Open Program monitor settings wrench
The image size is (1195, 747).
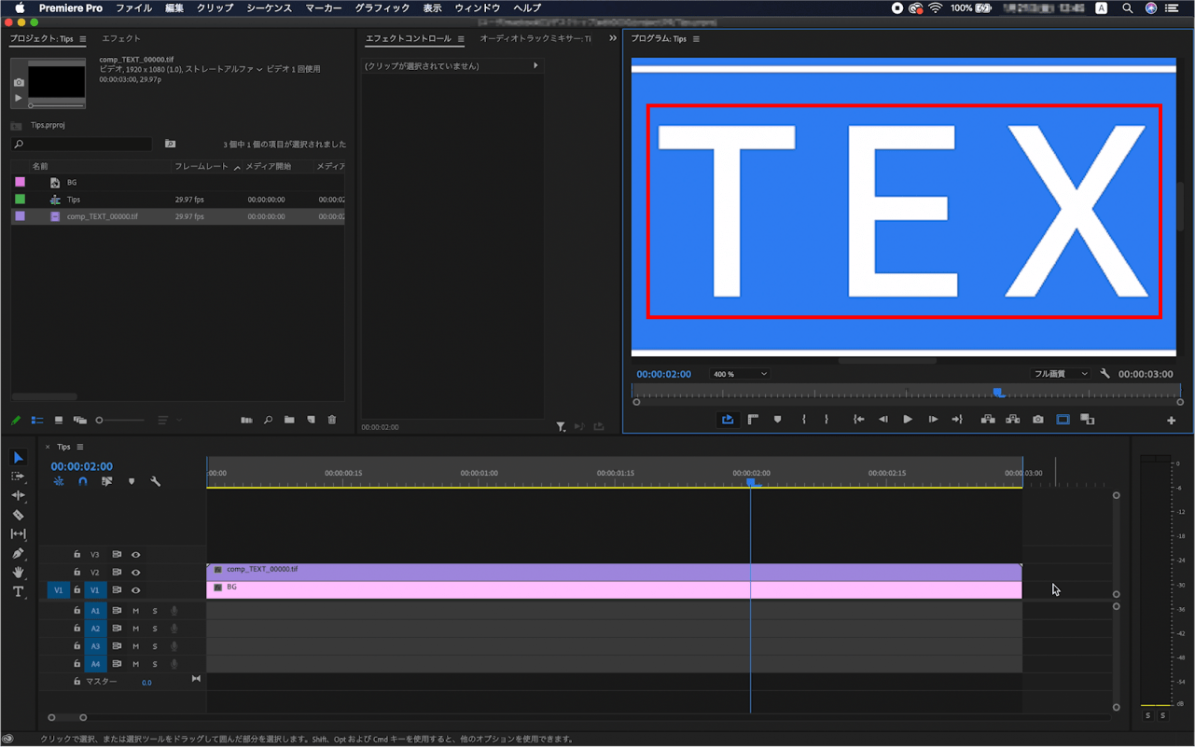(x=1105, y=374)
